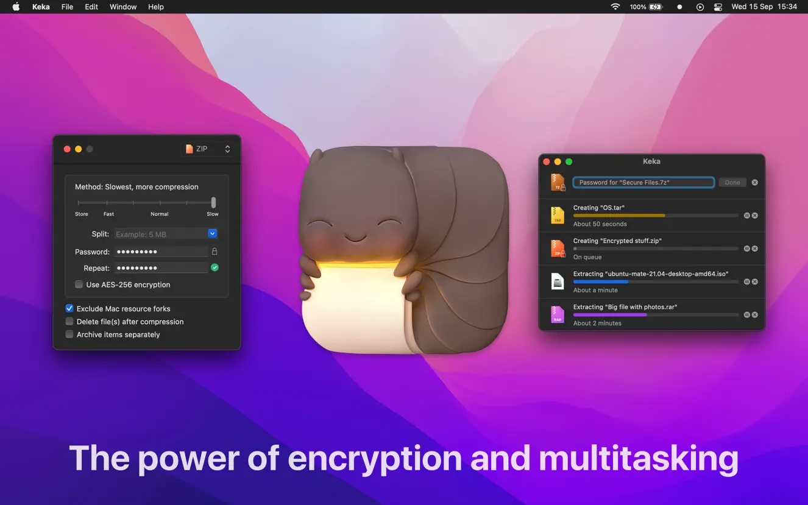Click the encrypted ZIP icon for Encrypted stuff.zip
This screenshot has height=505, width=808.
pyautogui.click(x=557, y=248)
